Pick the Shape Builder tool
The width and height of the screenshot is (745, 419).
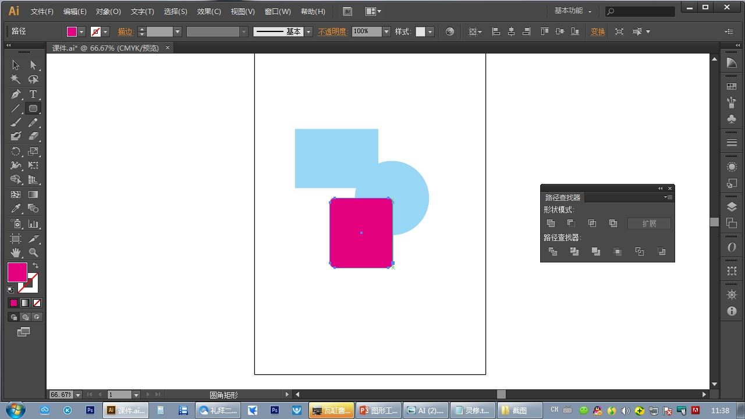tap(16, 180)
